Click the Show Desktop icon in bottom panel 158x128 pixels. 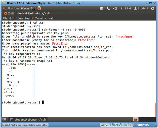coord(4,119)
